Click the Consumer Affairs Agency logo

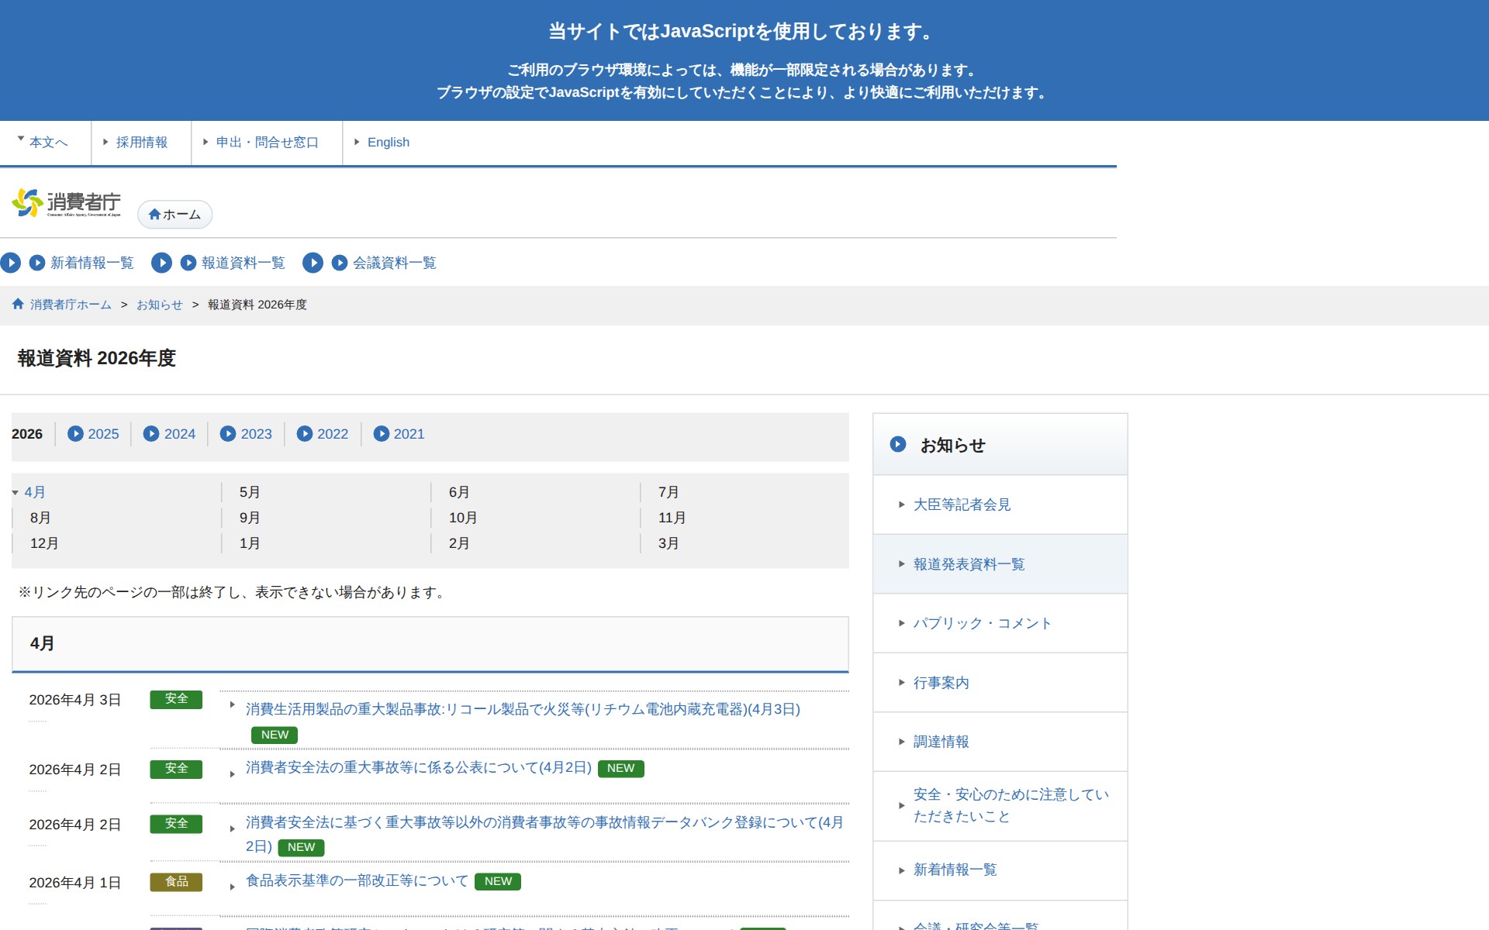pyautogui.click(x=67, y=203)
